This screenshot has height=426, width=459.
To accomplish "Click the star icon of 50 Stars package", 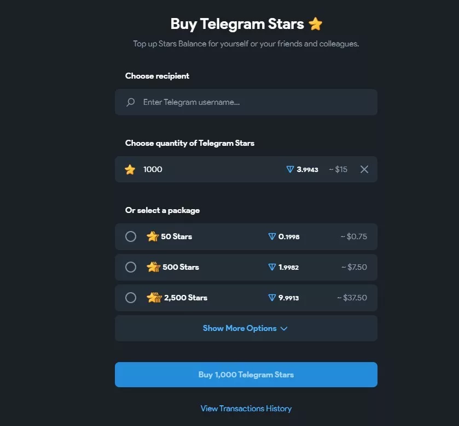I will (153, 236).
